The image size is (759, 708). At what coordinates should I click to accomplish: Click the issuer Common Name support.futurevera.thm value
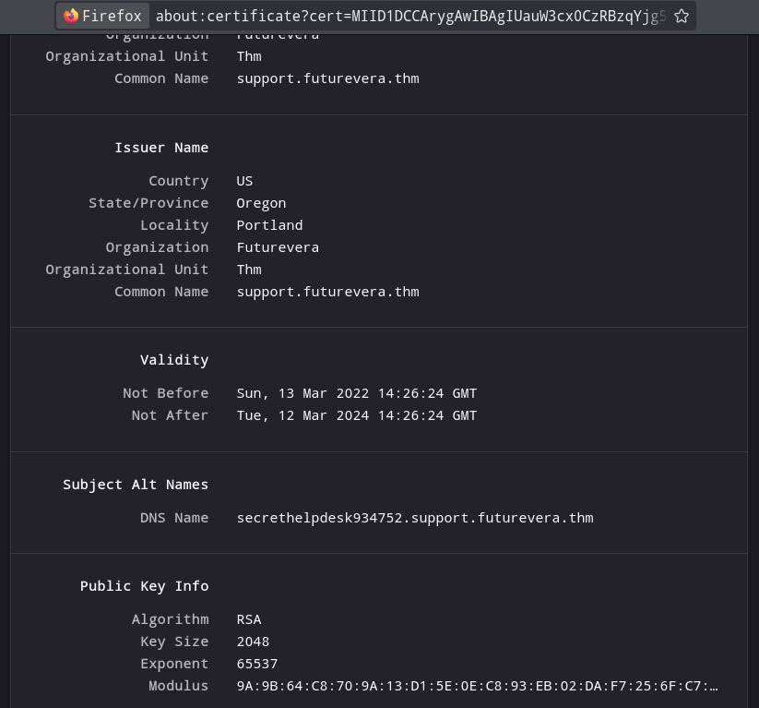tap(327, 291)
